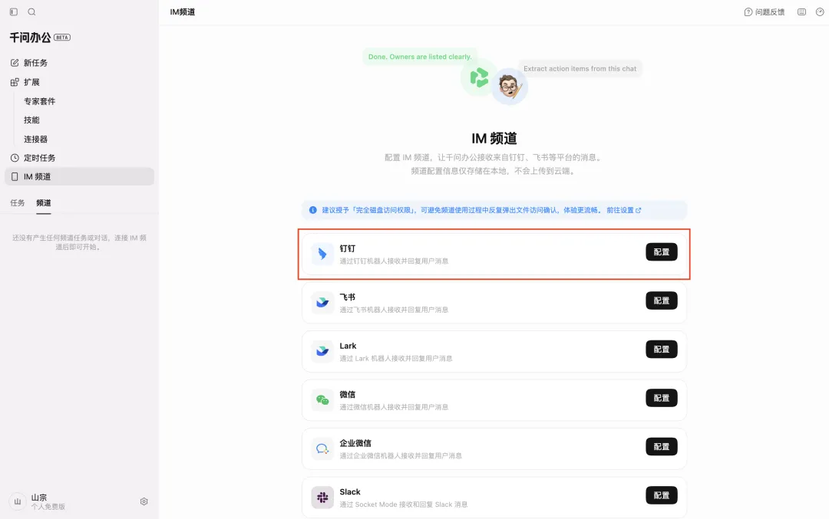This screenshot has height=519, width=829.
Task: Open search with the magnifier icon
Action: click(x=31, y=11)
